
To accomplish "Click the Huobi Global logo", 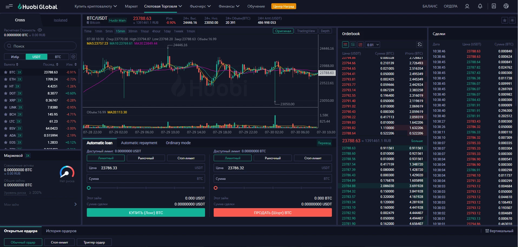I will (38, 6).
